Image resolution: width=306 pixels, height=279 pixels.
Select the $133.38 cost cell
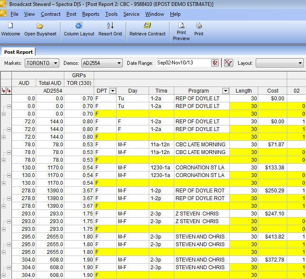coord(273,168)
